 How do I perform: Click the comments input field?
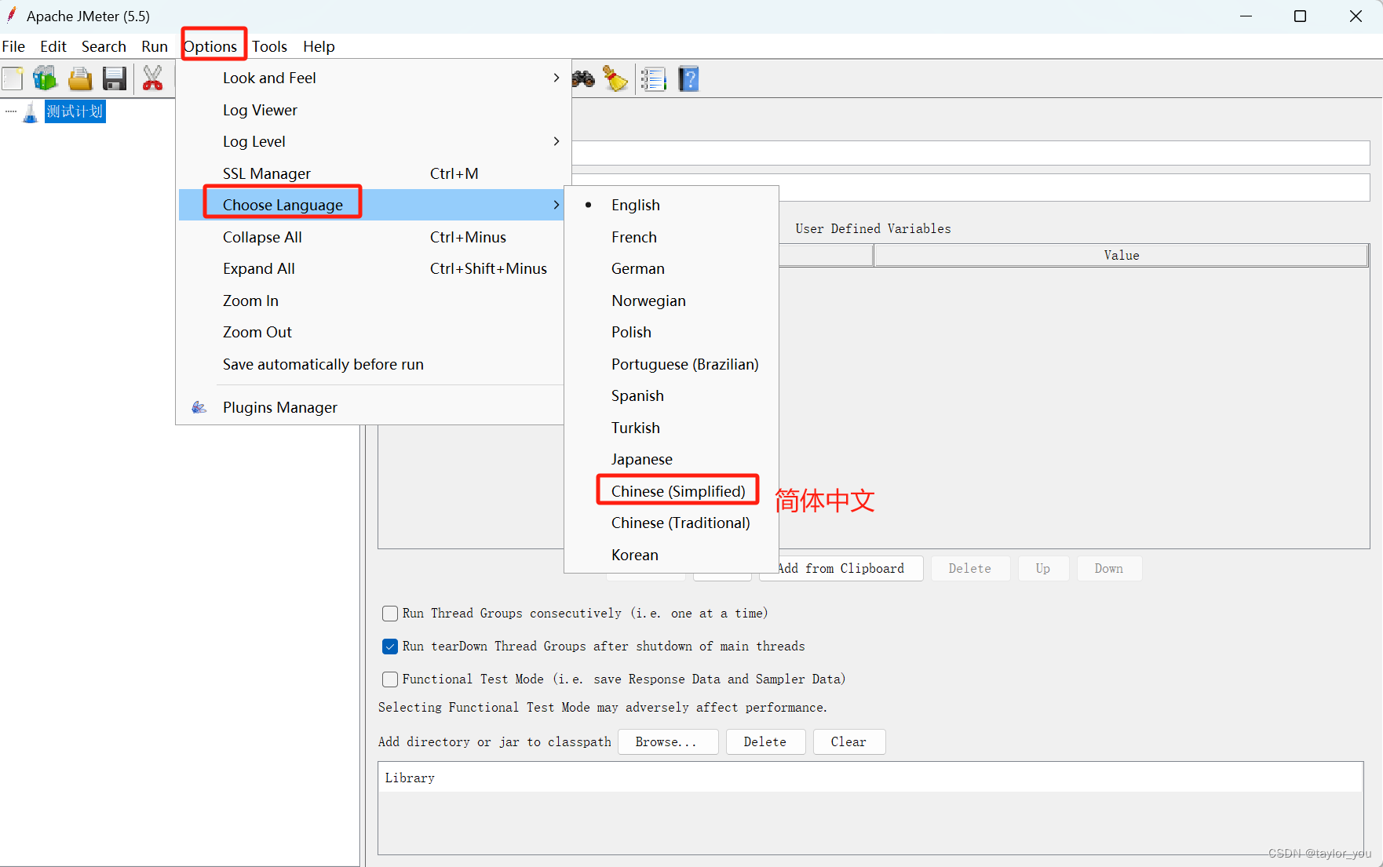[971, 188]
